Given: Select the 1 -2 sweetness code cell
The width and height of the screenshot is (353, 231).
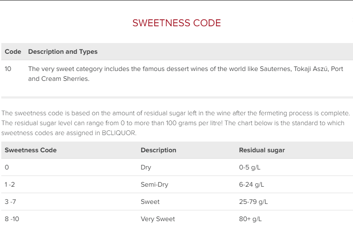Looking at the screenshot, I should click(10, 185).
